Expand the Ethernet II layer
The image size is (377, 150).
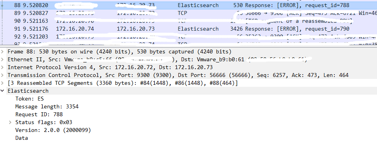point(3,60)
